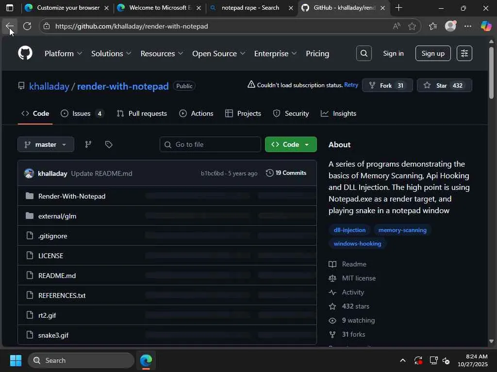Click the memory-scanning topic tag

coord(402,230)
